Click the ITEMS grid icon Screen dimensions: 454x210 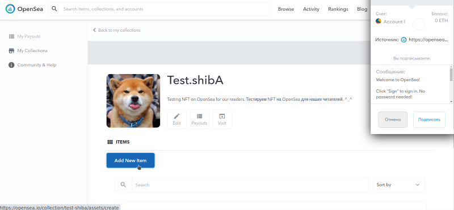[x=110, y=142]
